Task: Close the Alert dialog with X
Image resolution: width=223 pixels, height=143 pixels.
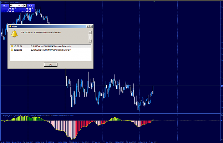Action: click(91, 26)
